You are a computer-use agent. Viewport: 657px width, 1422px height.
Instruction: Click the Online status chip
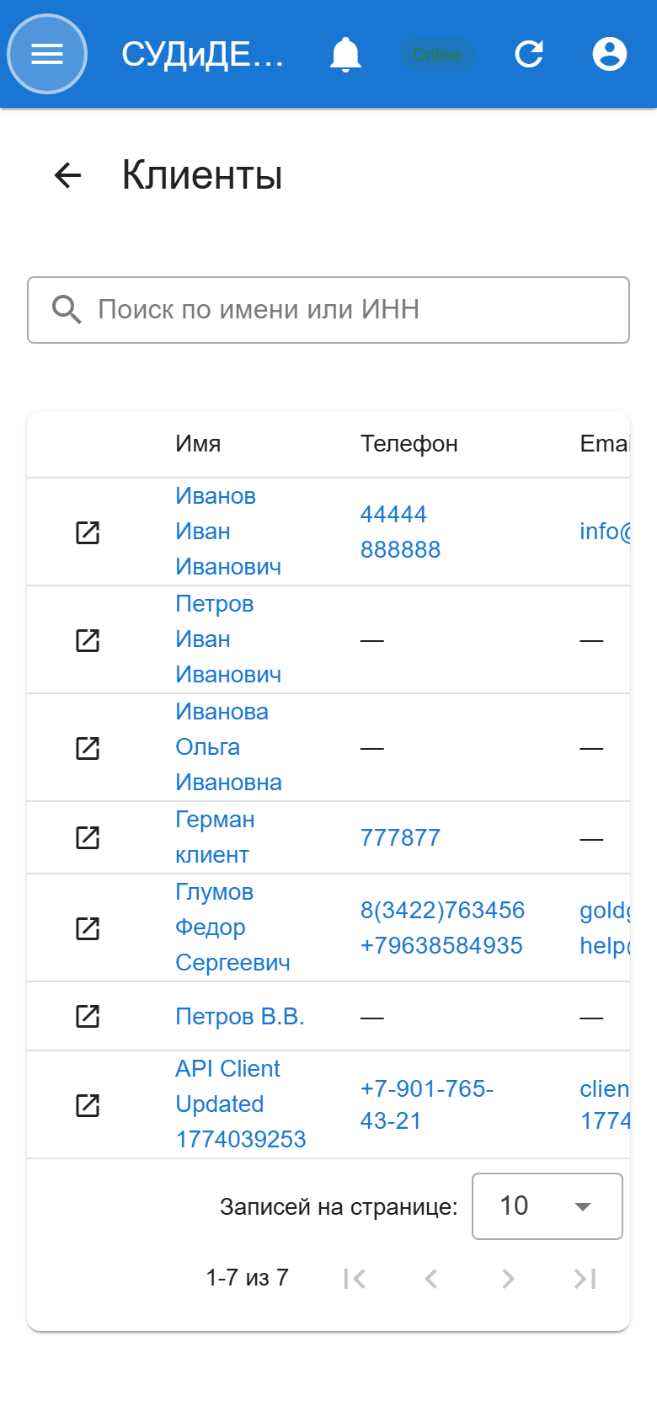(437, 55)
